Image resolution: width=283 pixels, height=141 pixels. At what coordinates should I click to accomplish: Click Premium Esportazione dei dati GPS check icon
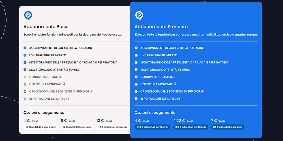coord(136,99)
